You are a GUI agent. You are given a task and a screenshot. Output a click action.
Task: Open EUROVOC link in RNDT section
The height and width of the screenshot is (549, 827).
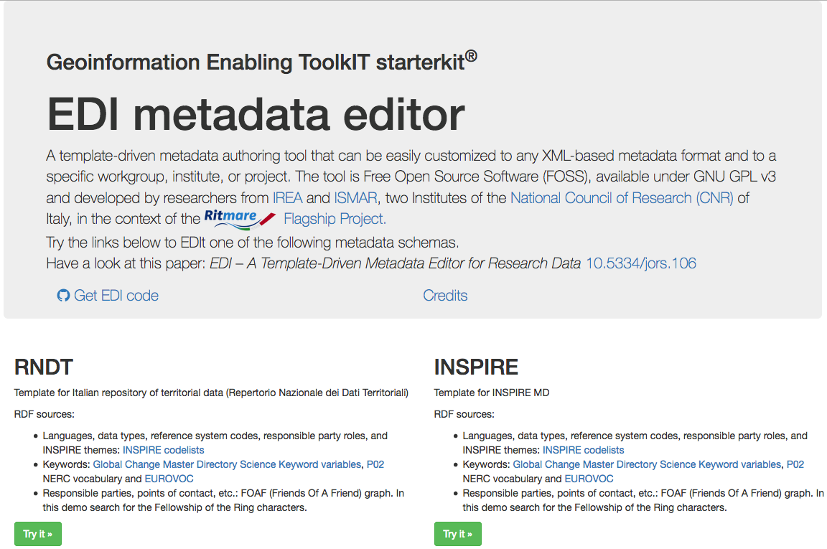point(169,479)
